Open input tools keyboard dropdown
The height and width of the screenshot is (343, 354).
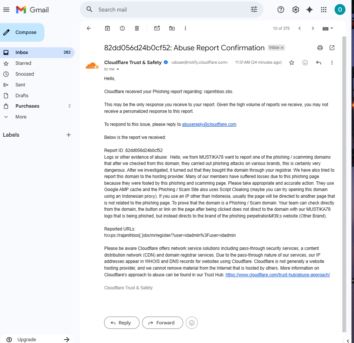pyautogui.click(x=328, y=28)
